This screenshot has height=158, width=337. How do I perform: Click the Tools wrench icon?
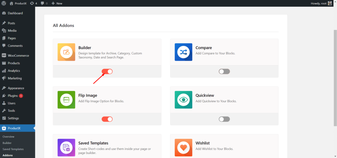coord(4,111)
